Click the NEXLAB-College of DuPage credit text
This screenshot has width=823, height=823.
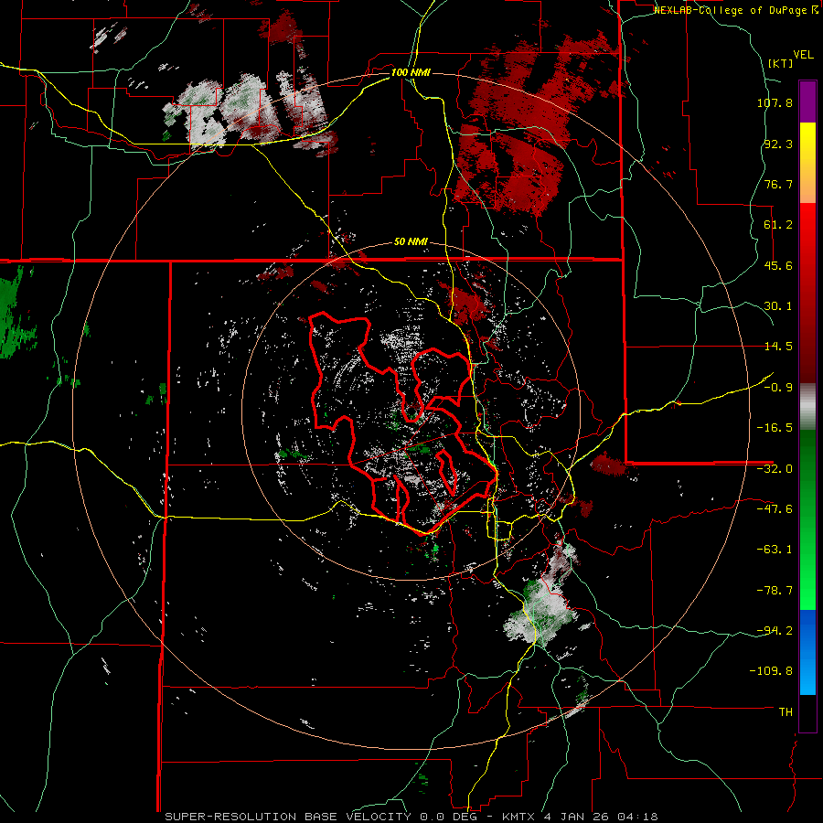pos(736,10)
